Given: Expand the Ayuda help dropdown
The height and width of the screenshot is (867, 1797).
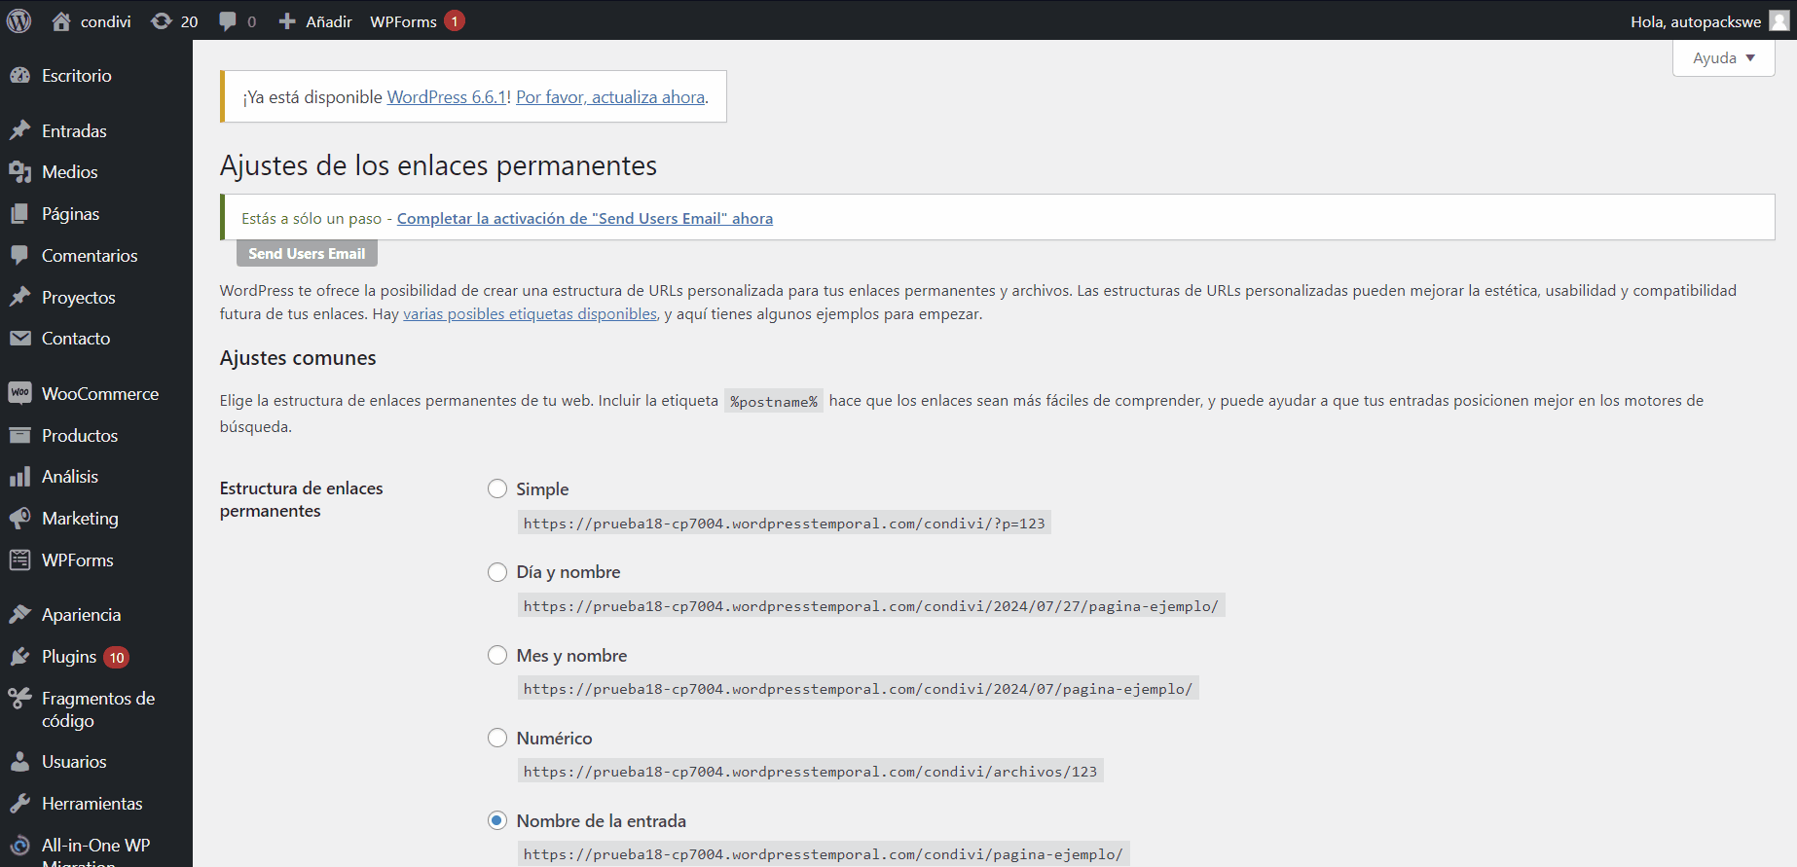Looking at the screenshot, I should tap(1723, 58).
